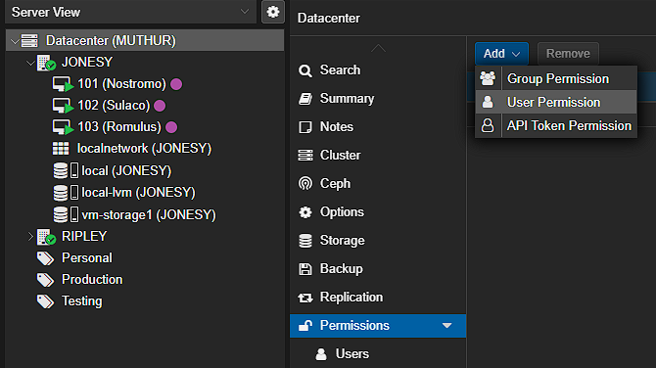Select localnetwork (JONESY)

click(144, 149)
